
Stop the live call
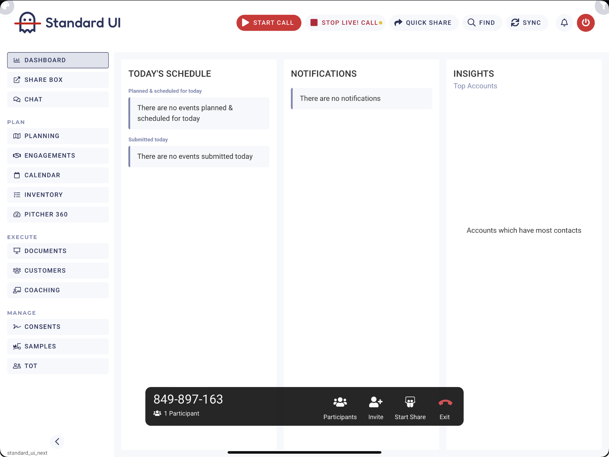345,22
